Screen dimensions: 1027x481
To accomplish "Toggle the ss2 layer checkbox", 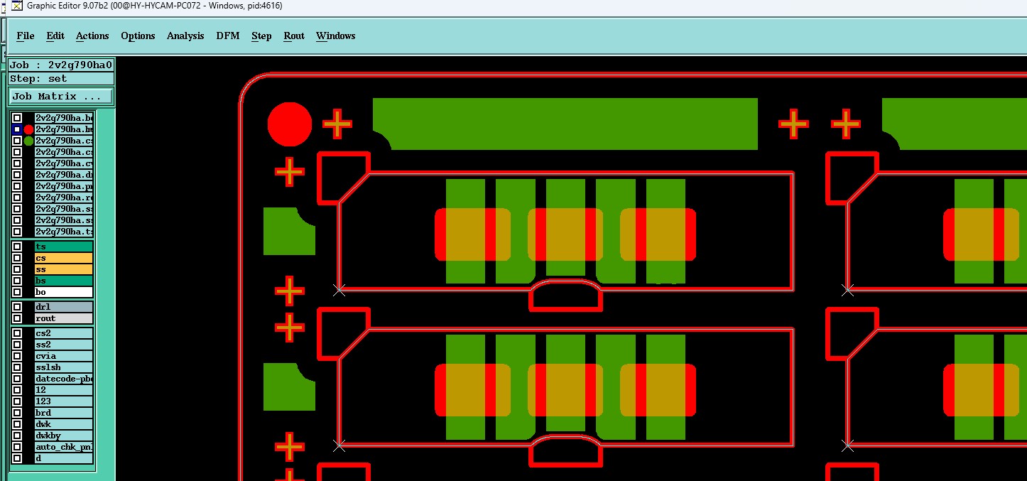I will (x=17, y=345).
